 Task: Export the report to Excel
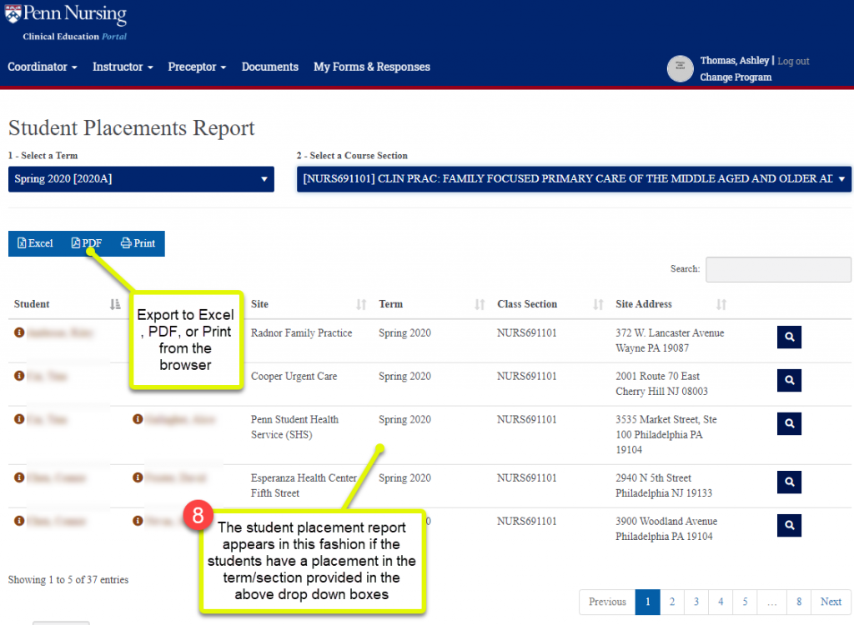35,243
